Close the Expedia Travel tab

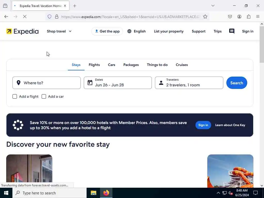(65, 6)
